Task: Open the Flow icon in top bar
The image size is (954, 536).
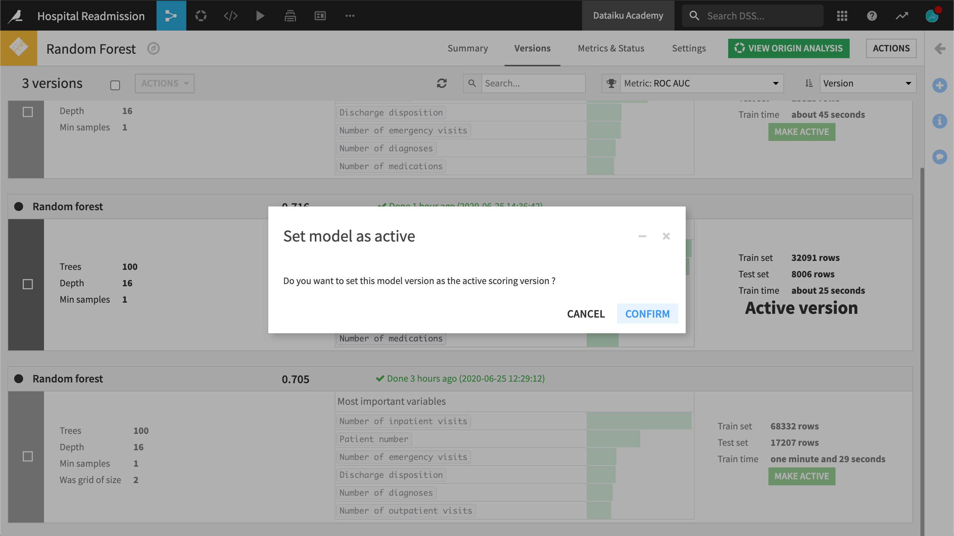Action: point(171,16)
